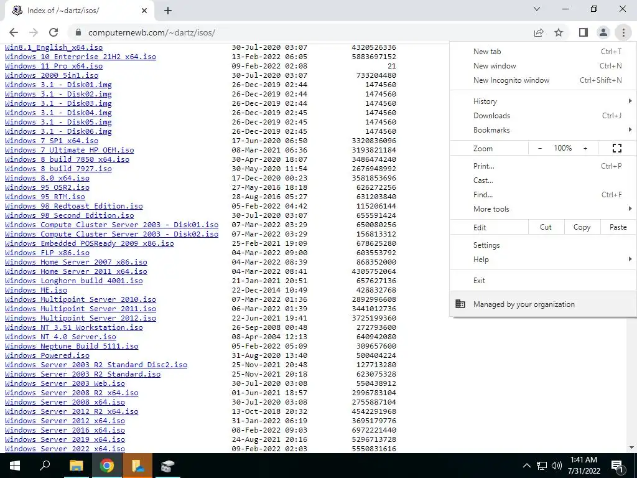Click the taskbar search magnifier

point(45,466)
